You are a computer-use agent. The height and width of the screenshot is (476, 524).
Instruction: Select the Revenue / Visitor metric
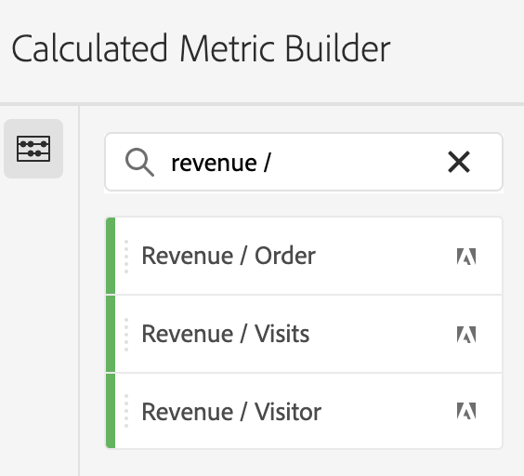tap(304, 411)
